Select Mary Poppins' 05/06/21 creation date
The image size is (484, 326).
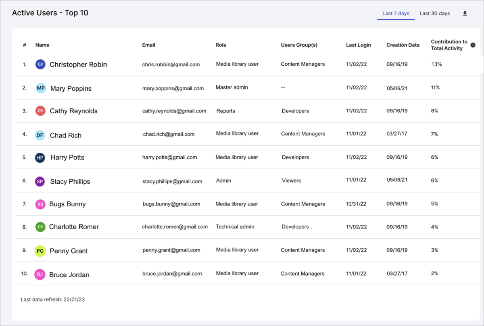397,89
